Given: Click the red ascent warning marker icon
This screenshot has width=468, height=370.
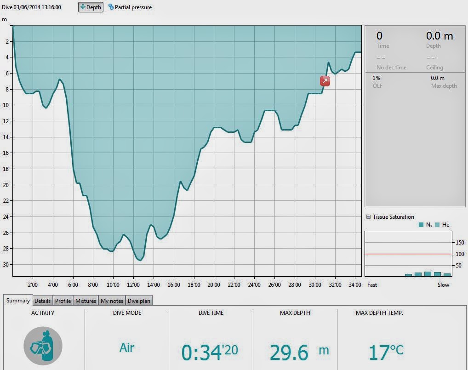Looking at the screenshot, I should point(325,81).
